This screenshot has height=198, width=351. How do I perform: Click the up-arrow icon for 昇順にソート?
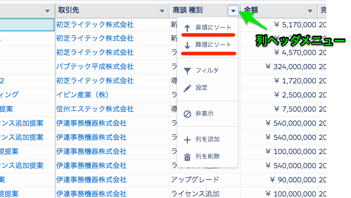click(187, 28)
